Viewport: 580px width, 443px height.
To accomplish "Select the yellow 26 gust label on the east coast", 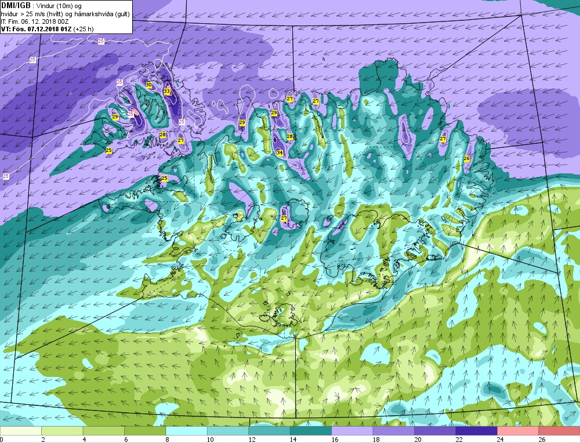I will 467,158.
